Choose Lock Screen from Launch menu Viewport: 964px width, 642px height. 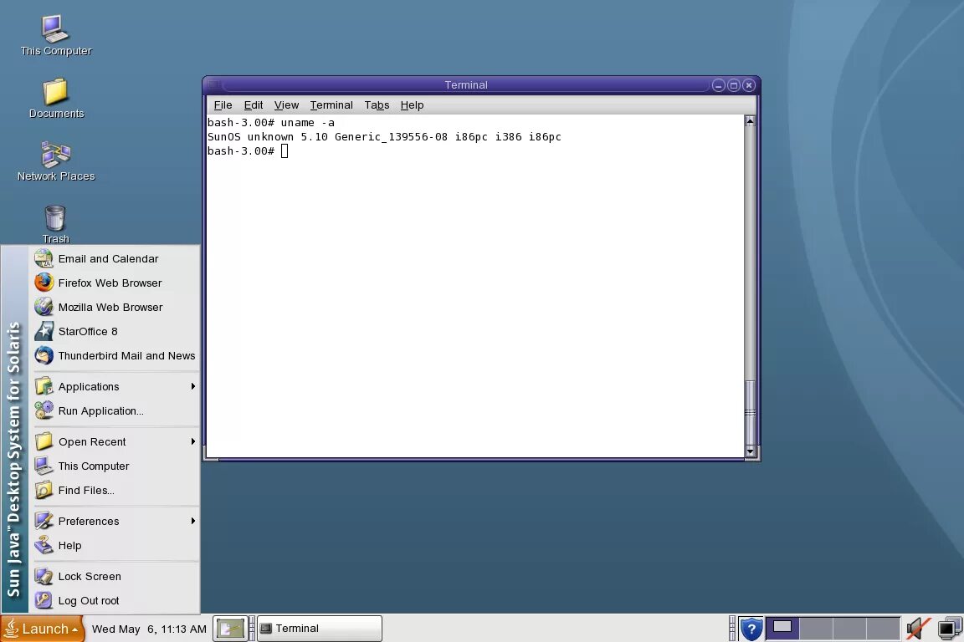click(x=115, y=576)
